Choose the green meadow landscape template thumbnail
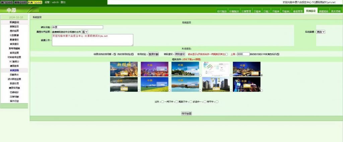Image resolution: width=343 pixels, height=142 pixels. (154, 85)
